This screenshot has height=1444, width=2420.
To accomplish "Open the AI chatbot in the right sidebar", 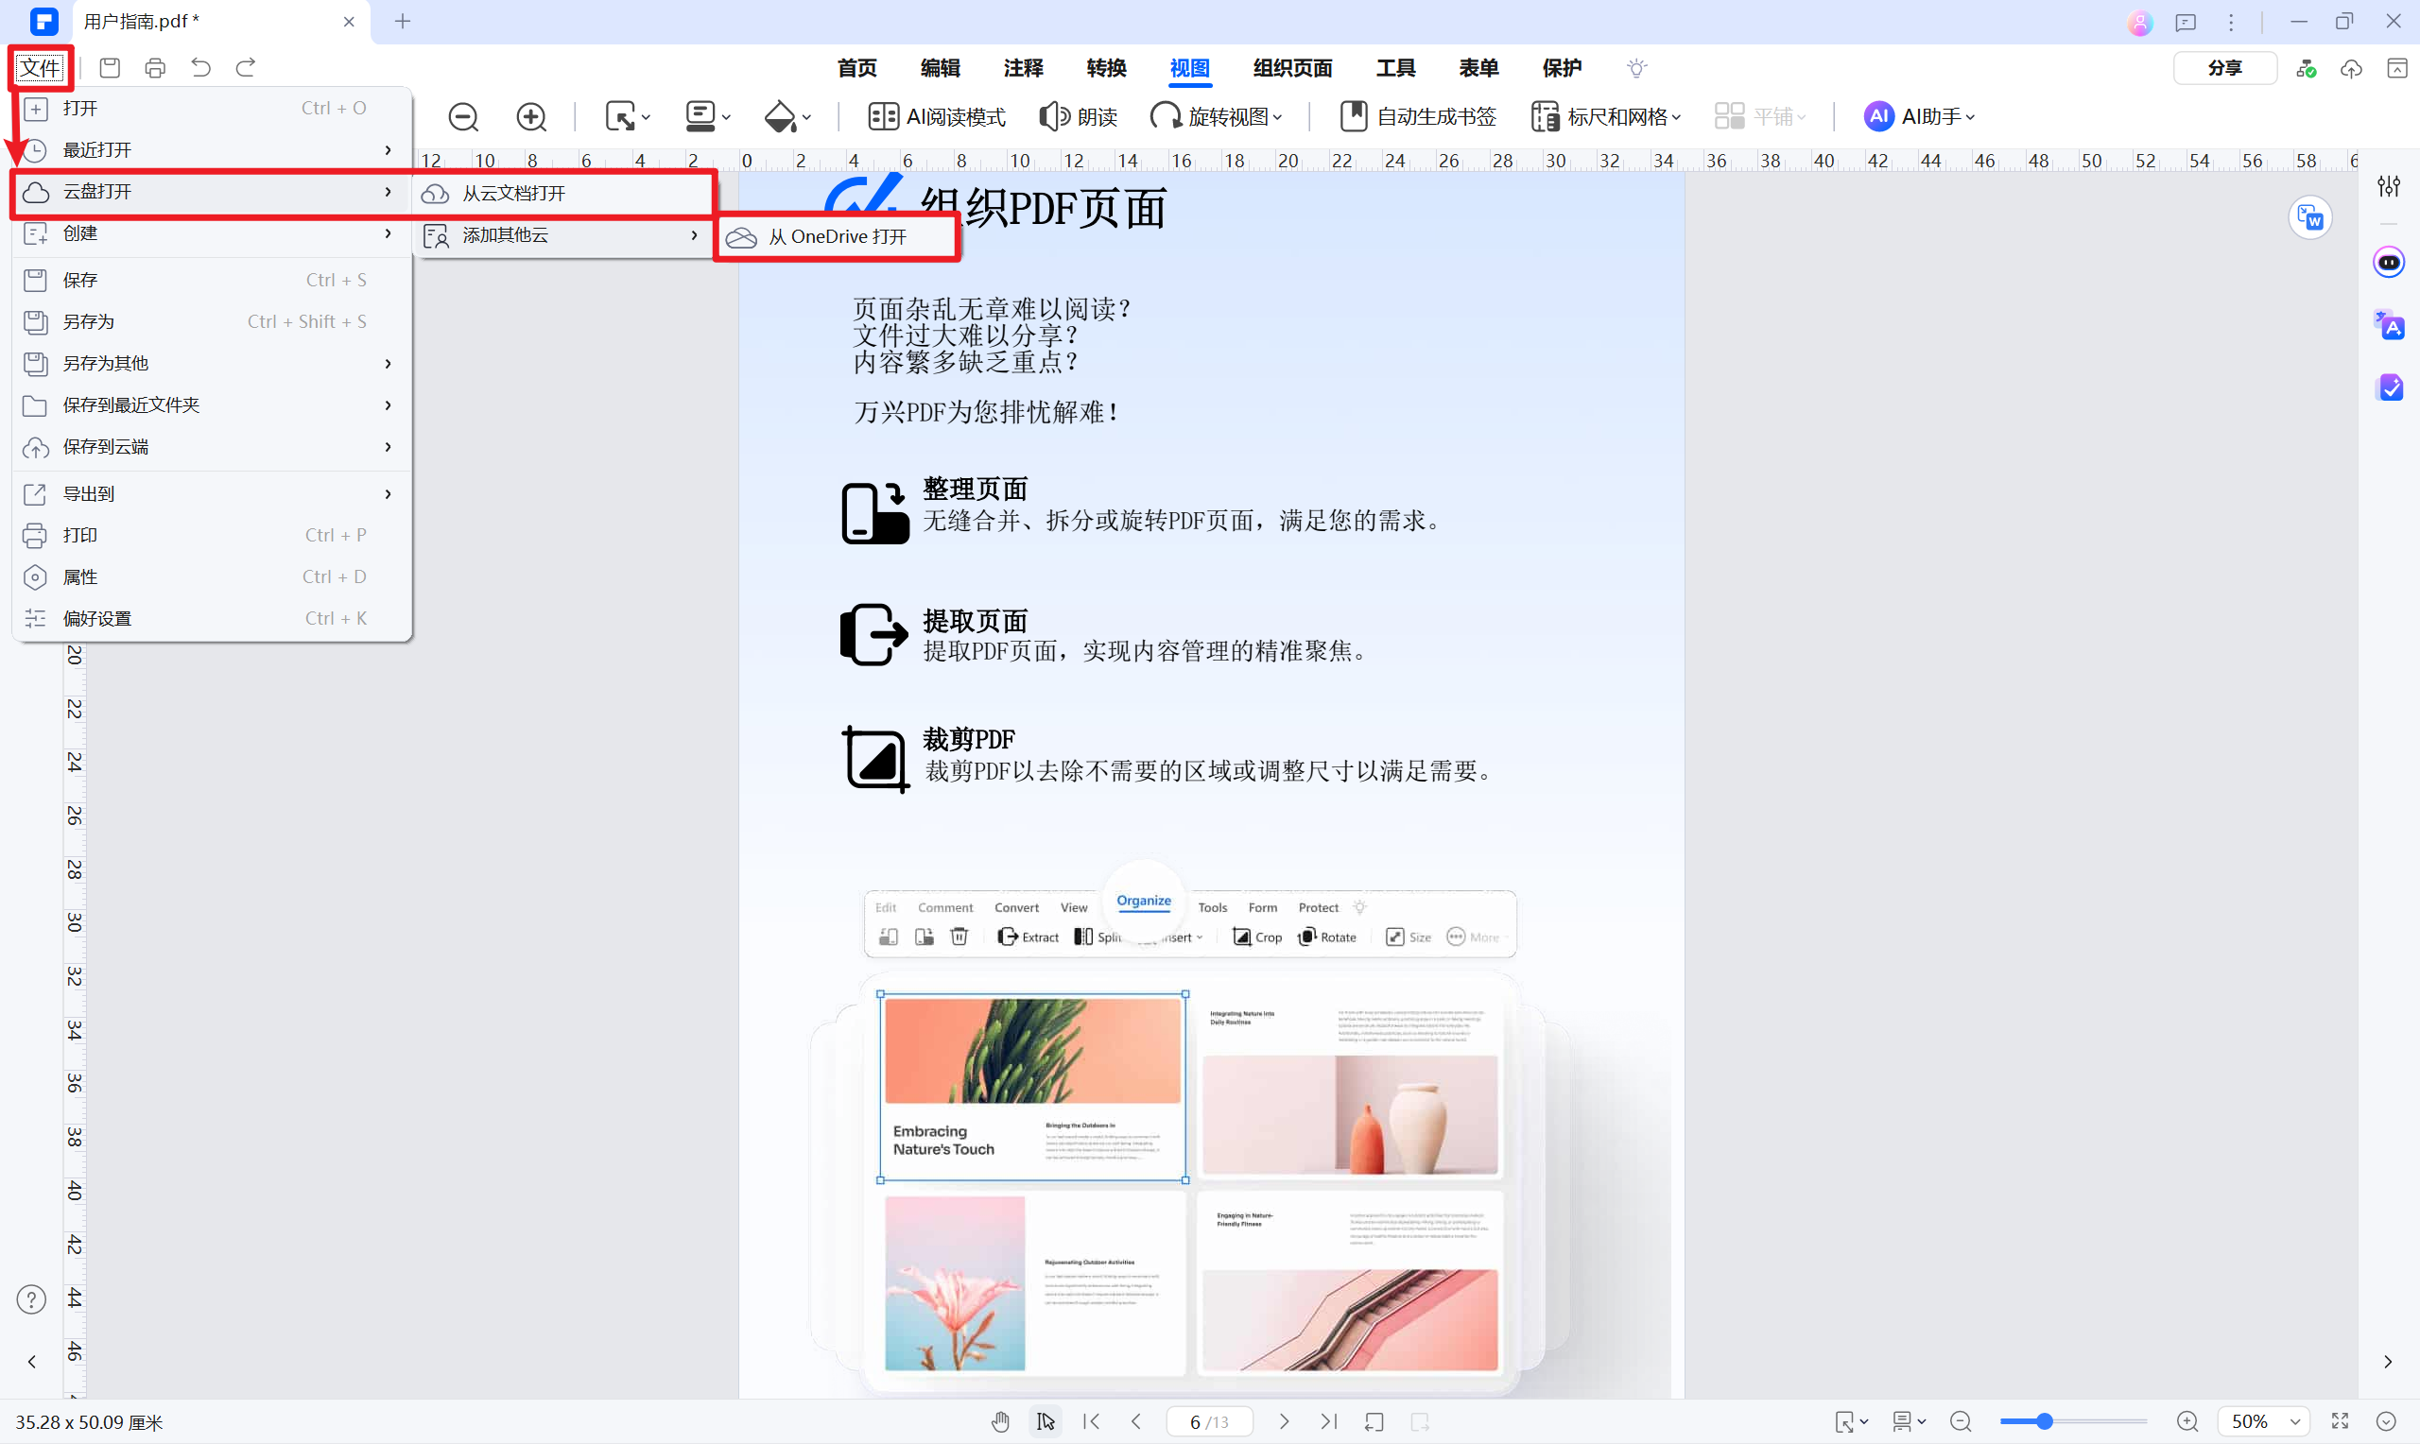I will [2390, 262].
